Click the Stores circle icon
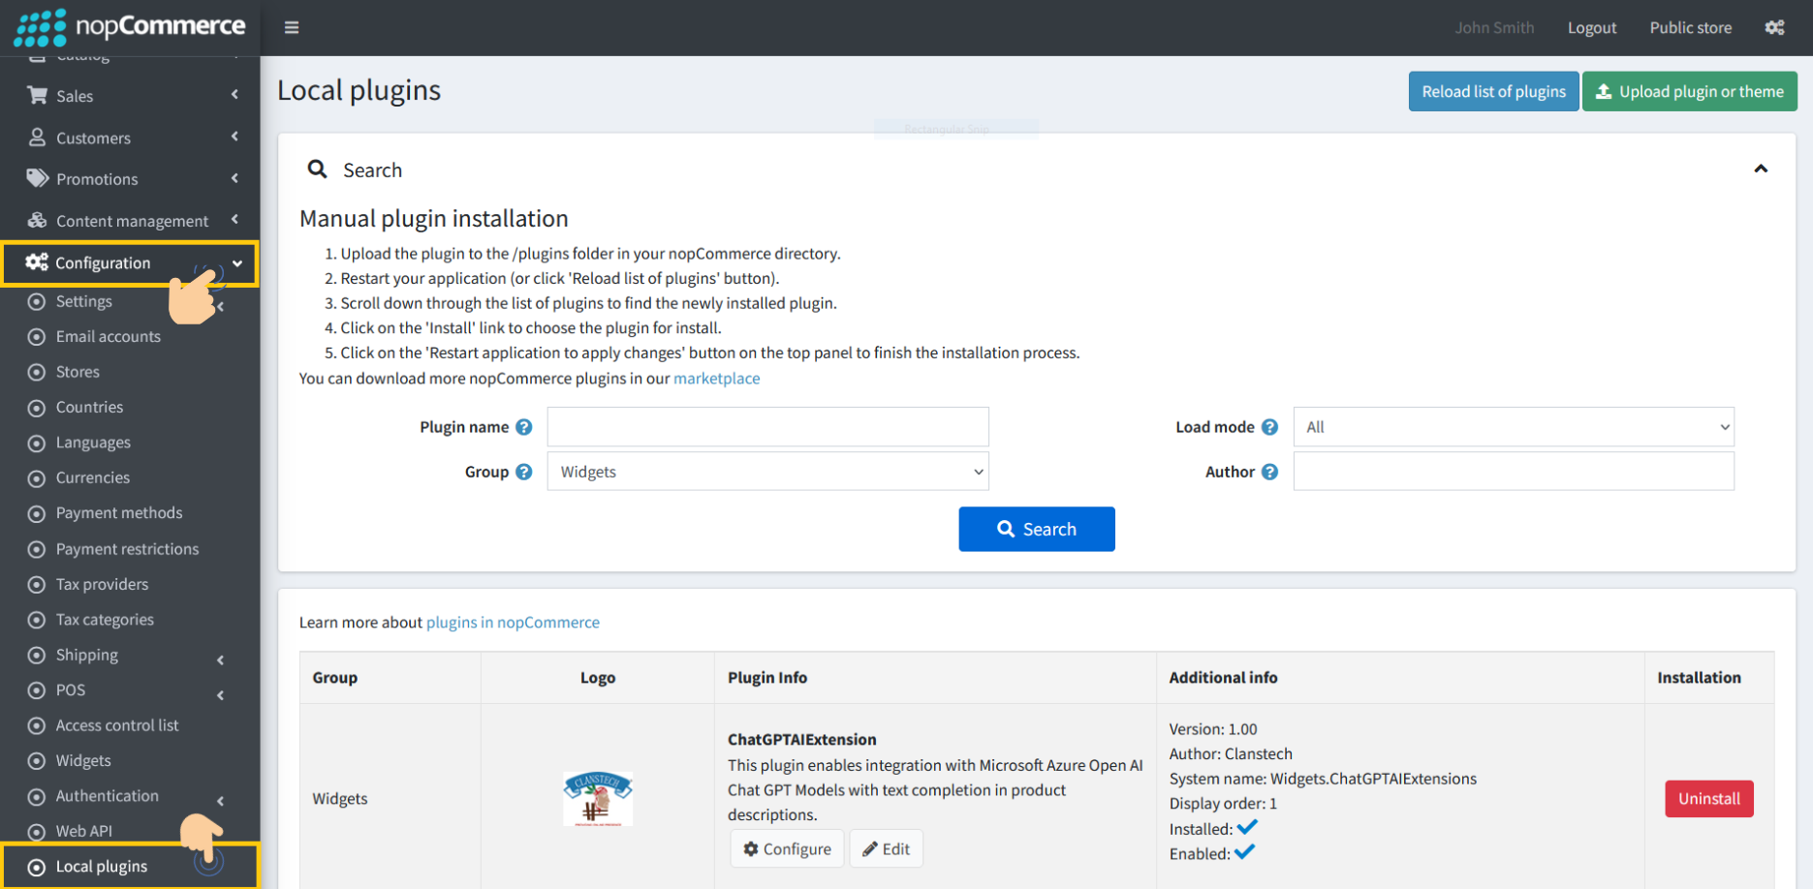The image size is (1813, 889). tap(37, 372)
